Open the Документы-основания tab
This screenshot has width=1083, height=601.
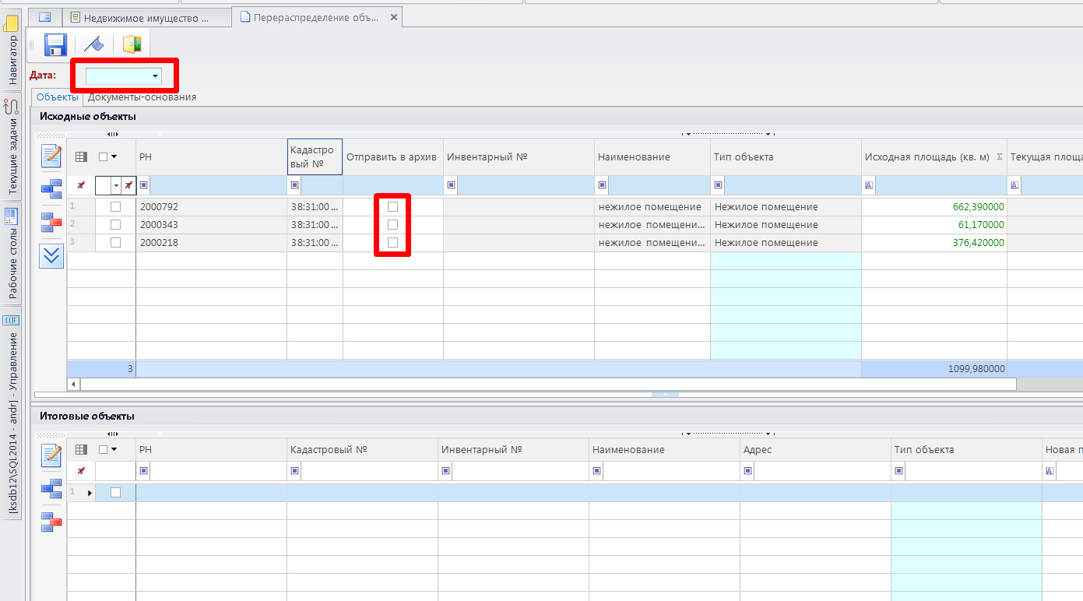point(142,97)
